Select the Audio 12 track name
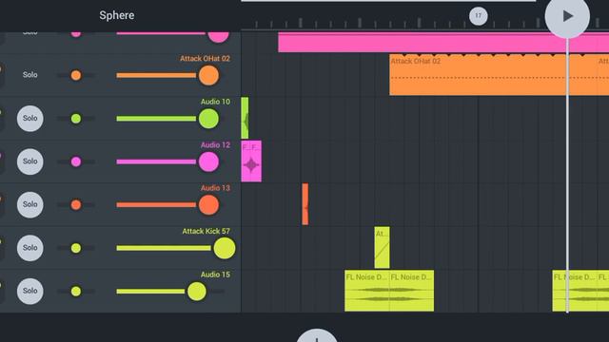 coord(215,145)
